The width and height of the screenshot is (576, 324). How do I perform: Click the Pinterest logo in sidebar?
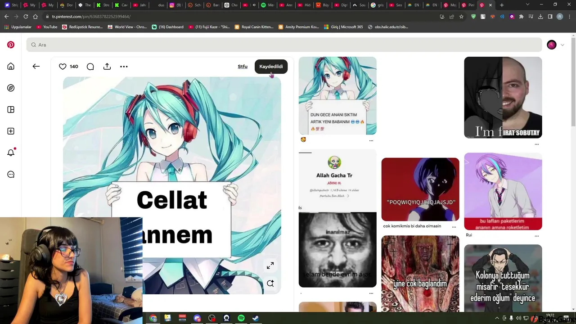tap(11, 45)
